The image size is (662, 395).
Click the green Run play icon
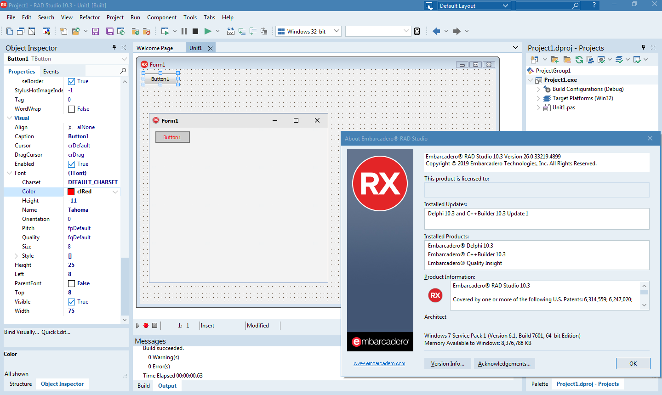(x=208, y=31)
